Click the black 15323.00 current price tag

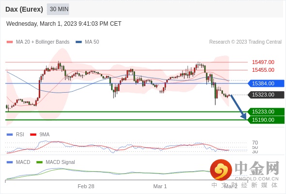pos(266,95)
